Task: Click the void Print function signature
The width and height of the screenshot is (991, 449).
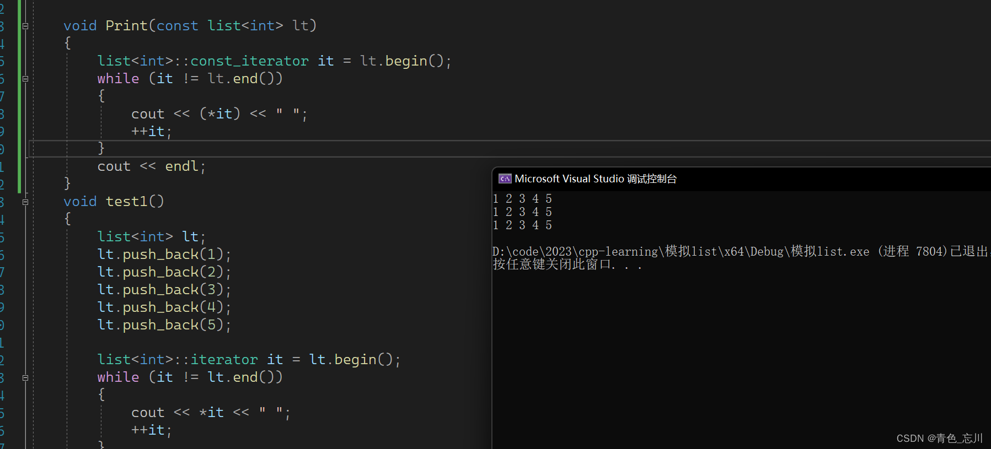Action: [x=190, y=25]
